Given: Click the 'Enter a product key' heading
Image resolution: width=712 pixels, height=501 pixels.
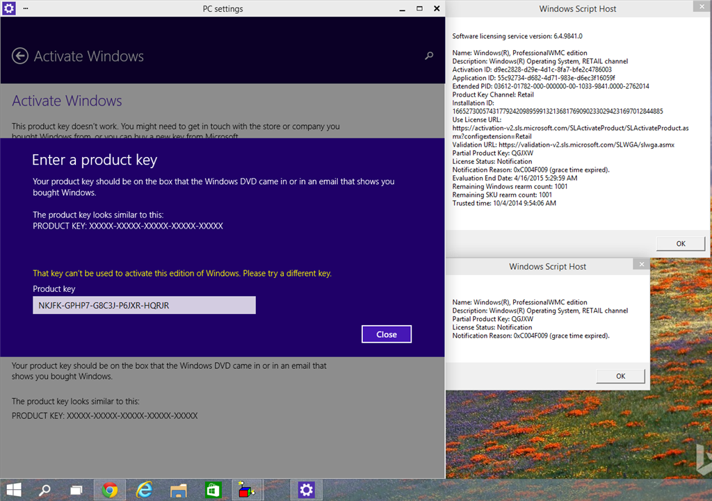Looking at the screenshot, I should [95, 160].
